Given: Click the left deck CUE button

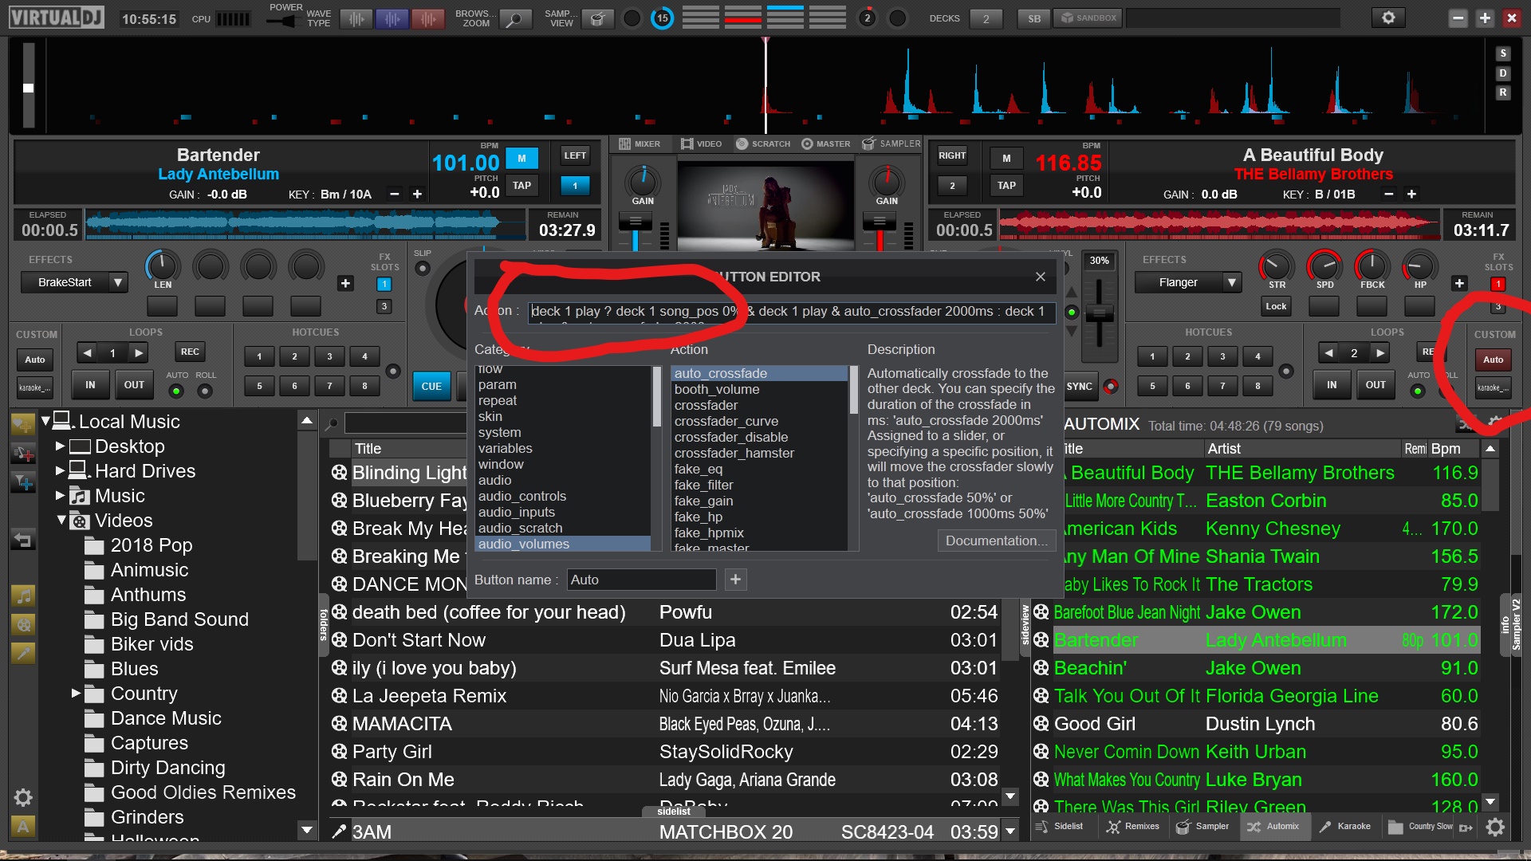Looking at the screenshot, I should point(431,386).
